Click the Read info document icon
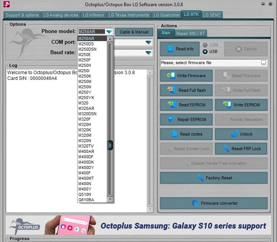The width and height of the screenshot is (277, 242). (x=170, y=49)
